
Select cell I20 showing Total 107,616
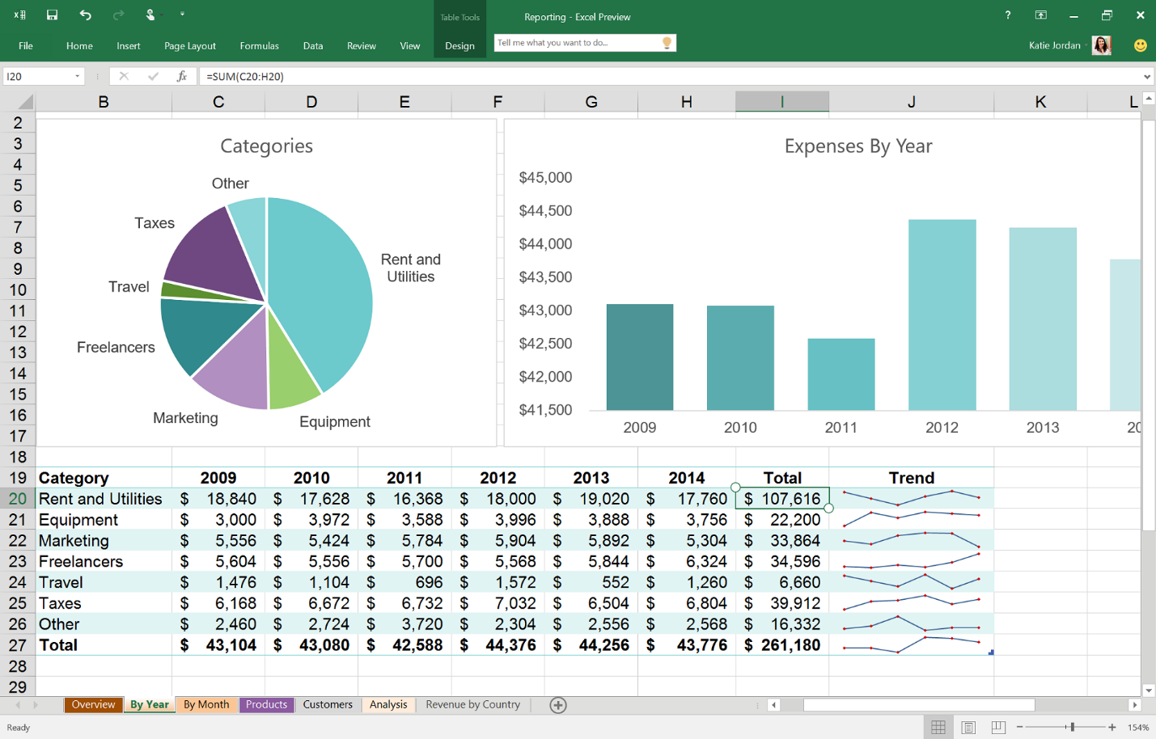point(781,498)
